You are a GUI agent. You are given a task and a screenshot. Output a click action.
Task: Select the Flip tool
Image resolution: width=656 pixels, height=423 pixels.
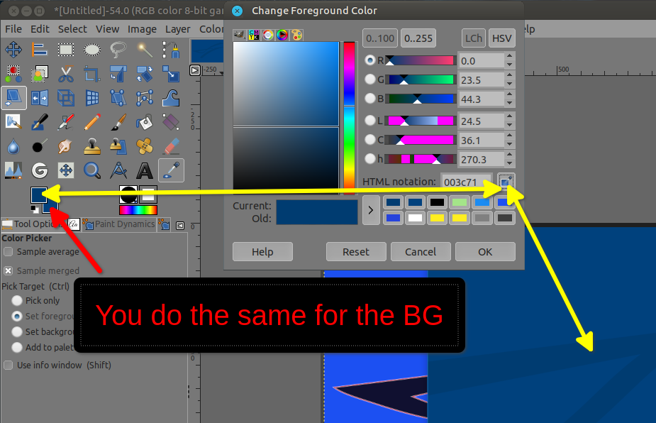click(x=40, y=99)
